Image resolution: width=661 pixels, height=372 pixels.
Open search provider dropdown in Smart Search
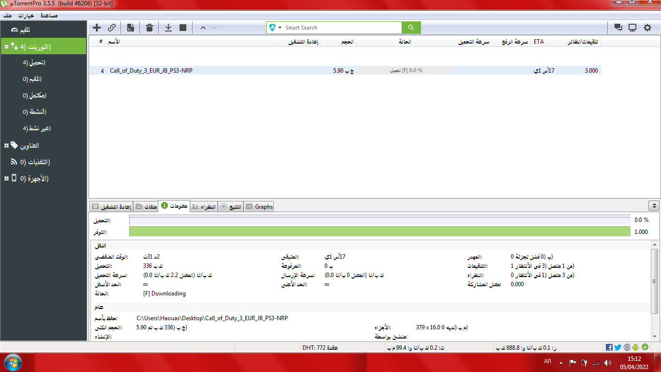[280, 28]
